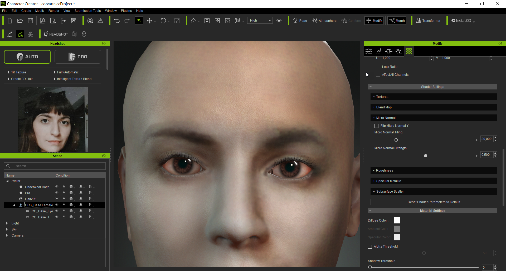Open the sliders Attribute tab in Modify
The height and width of the screenshot is (271, 506).
369,51
